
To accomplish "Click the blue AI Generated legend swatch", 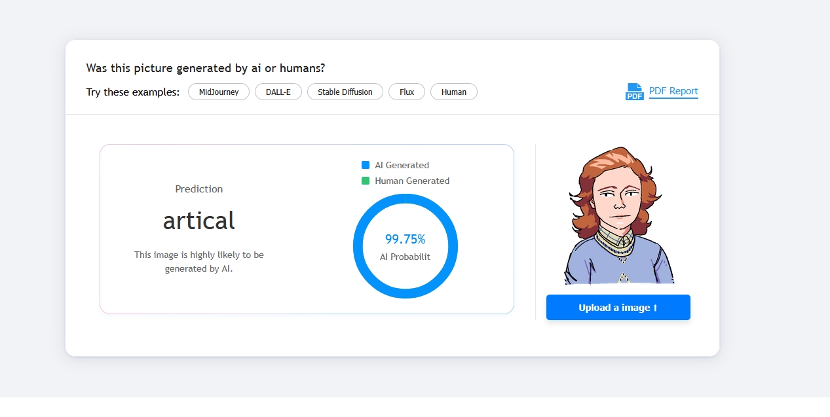I will (x=366, y=165).
